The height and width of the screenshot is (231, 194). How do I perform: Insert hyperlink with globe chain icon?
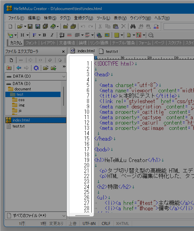(99, 35)
